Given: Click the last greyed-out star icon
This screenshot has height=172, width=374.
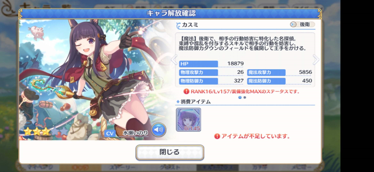Looking at the screenshot, I should [x=64, y=132].
